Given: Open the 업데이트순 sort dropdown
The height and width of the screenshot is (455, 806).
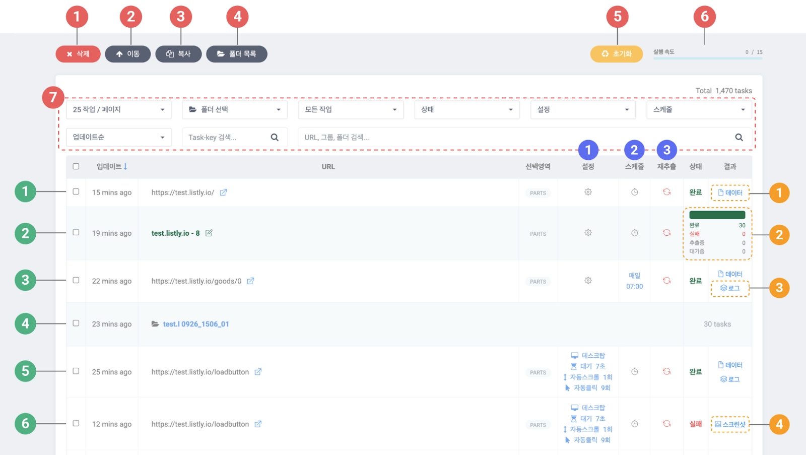Looking at the screenshot, I should [x=118, y=138].
